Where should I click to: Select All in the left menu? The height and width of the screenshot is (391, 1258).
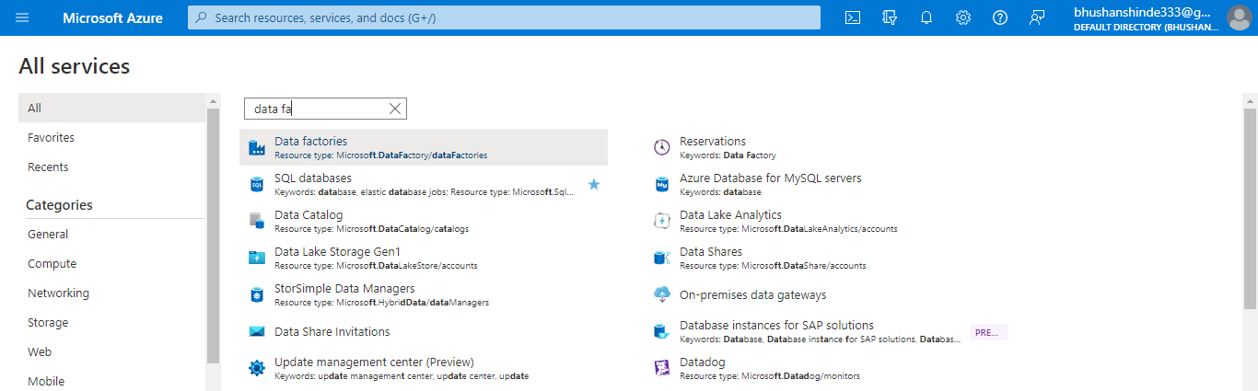(112, 108)
